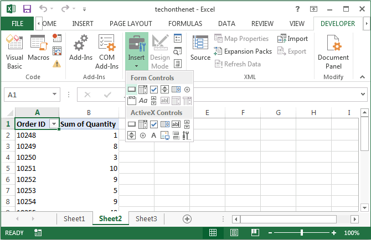Save the workbook
This screenshot has width=371, height=240.
27,9
